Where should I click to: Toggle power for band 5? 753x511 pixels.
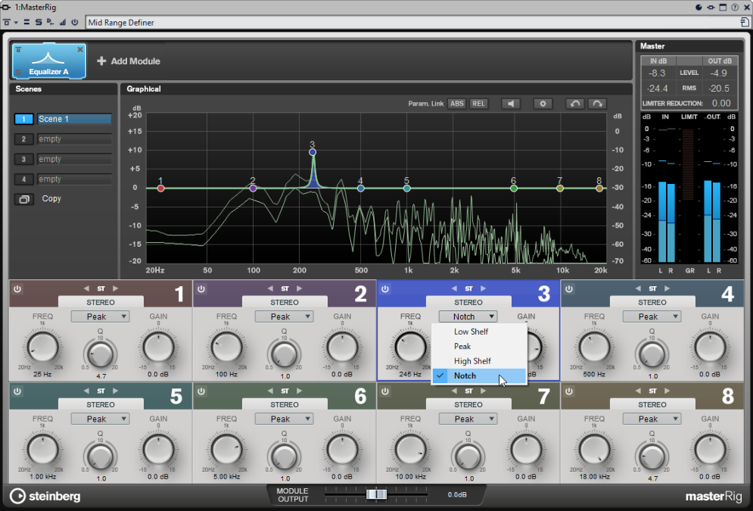coord(17,392)
